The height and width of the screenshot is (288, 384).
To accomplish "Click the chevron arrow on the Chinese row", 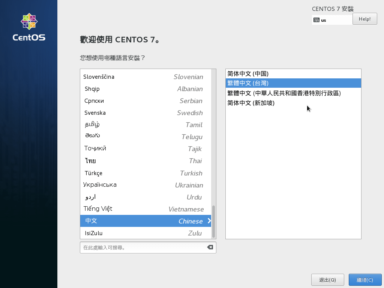I will tap(210, 221).
